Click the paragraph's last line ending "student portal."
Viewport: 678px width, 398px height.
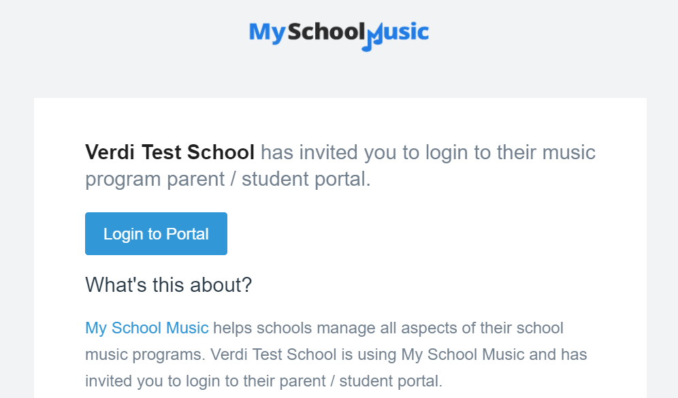point(263,381)
